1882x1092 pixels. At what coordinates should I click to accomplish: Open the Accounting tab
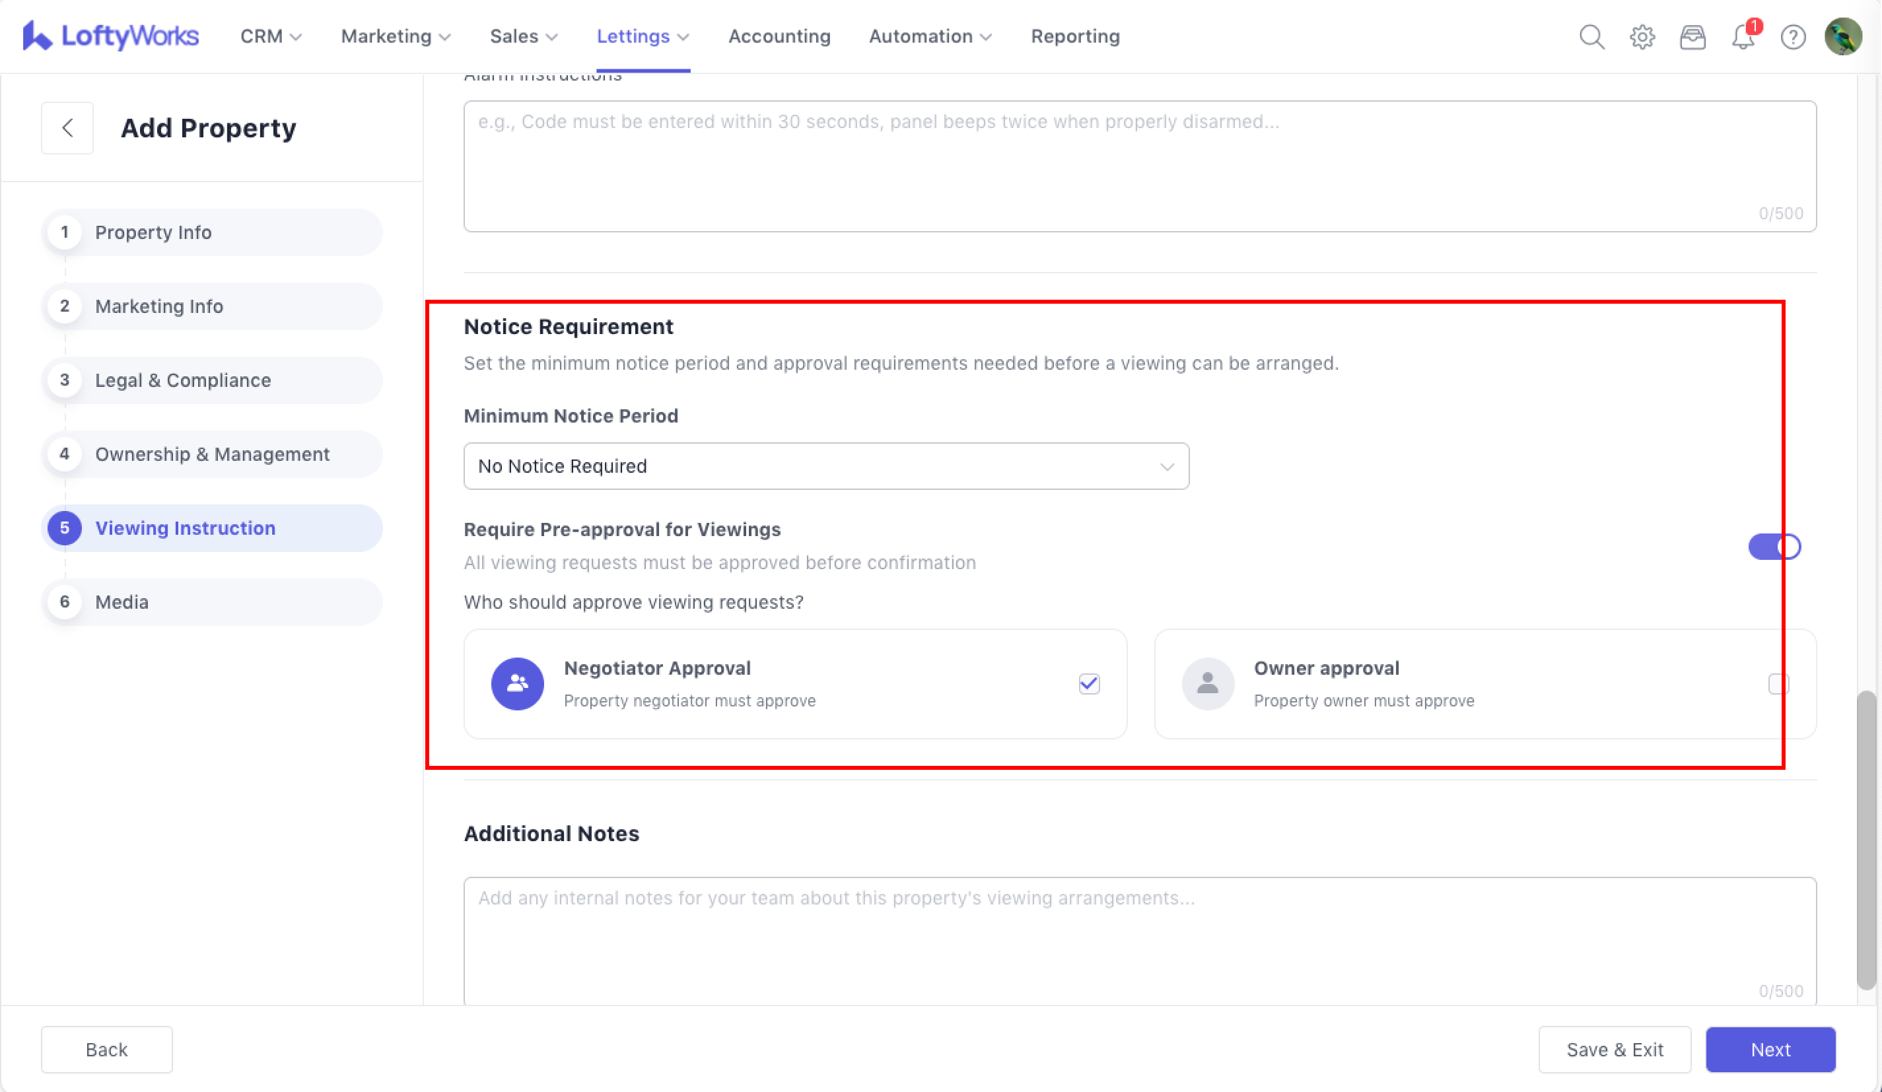pos(779,36)
